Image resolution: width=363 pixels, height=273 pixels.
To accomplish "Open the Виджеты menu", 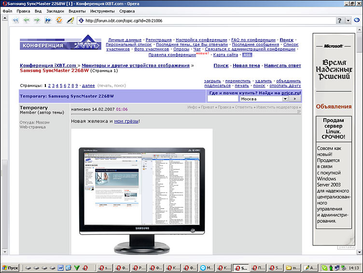I will 77,11.
